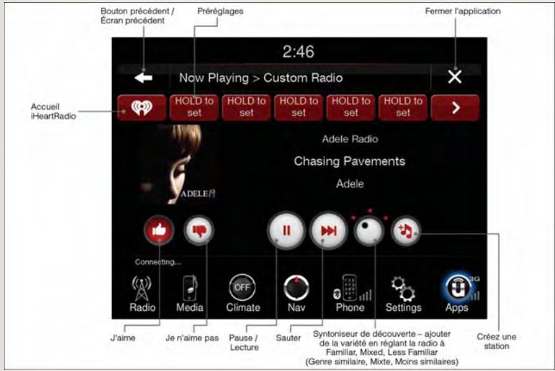Select the fourth HOLD to set preset
This screenshot has width=555, height=371.
351,108
